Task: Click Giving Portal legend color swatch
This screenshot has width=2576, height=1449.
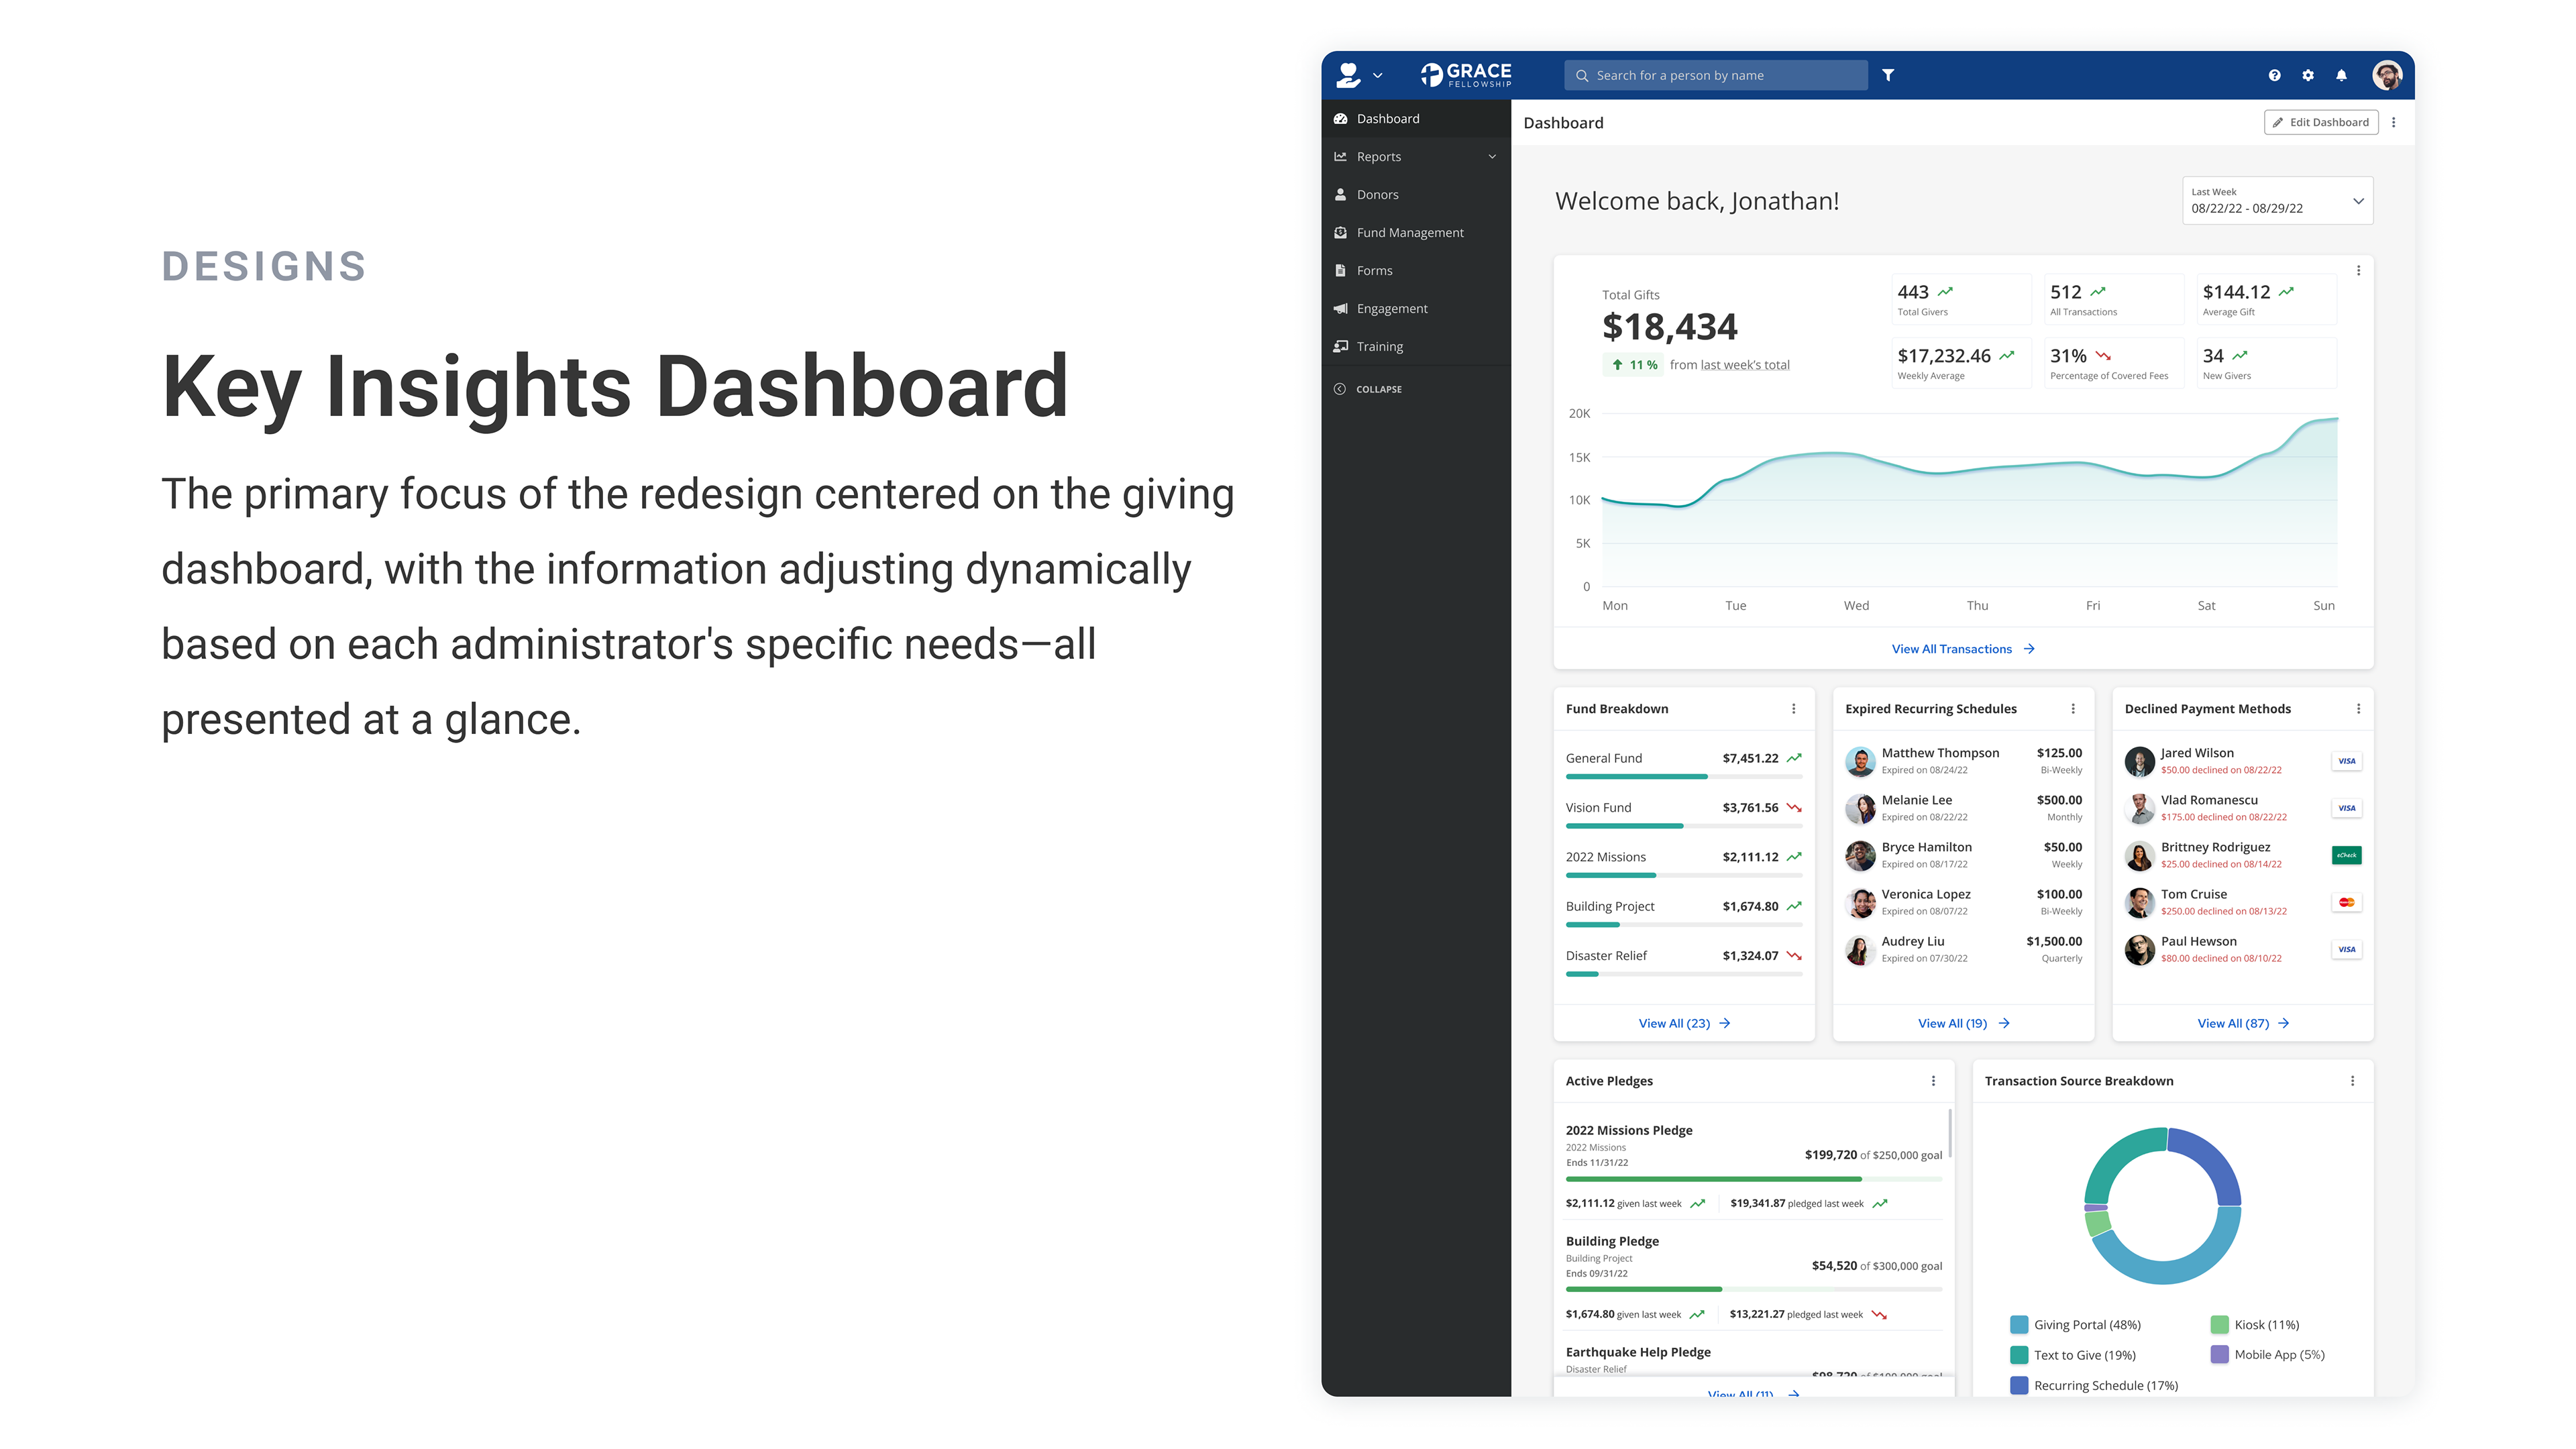Action: click(2019, 1325)
